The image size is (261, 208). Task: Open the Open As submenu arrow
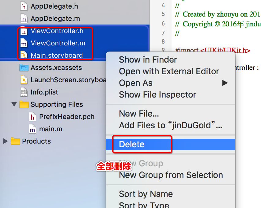225,83
